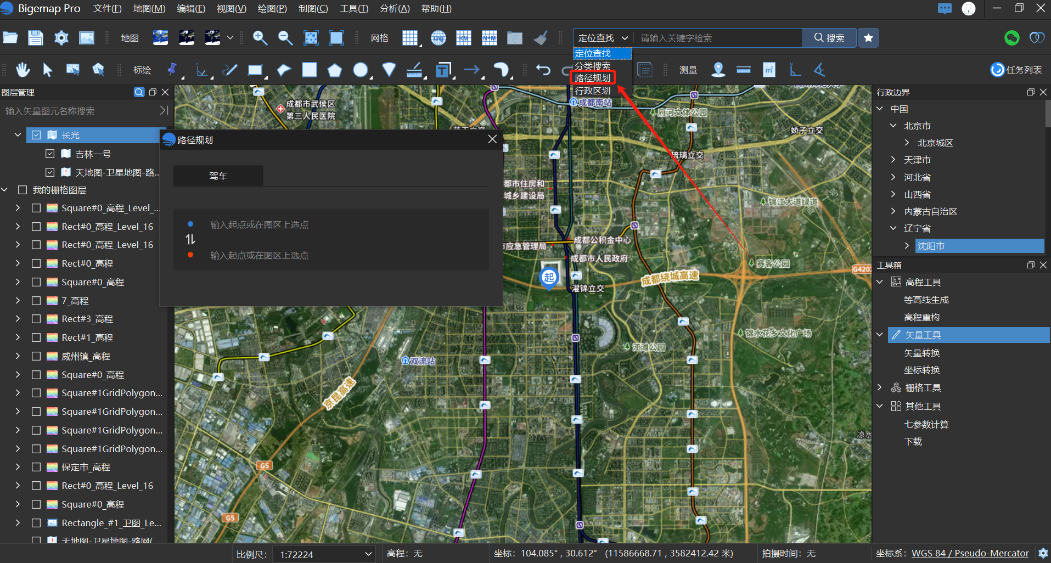Select the pan hand tool
1051x563 pixels.
pos(23,70)
